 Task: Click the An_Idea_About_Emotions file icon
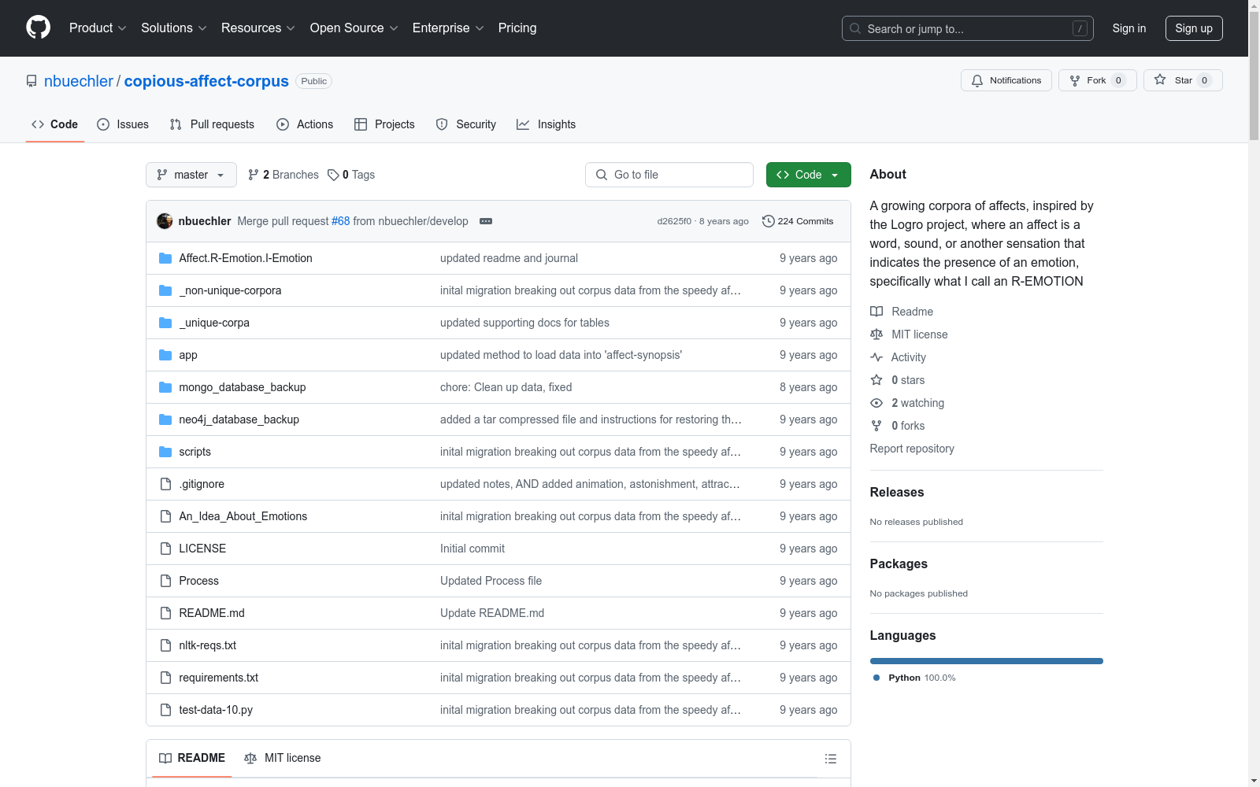tap(165, 516)
